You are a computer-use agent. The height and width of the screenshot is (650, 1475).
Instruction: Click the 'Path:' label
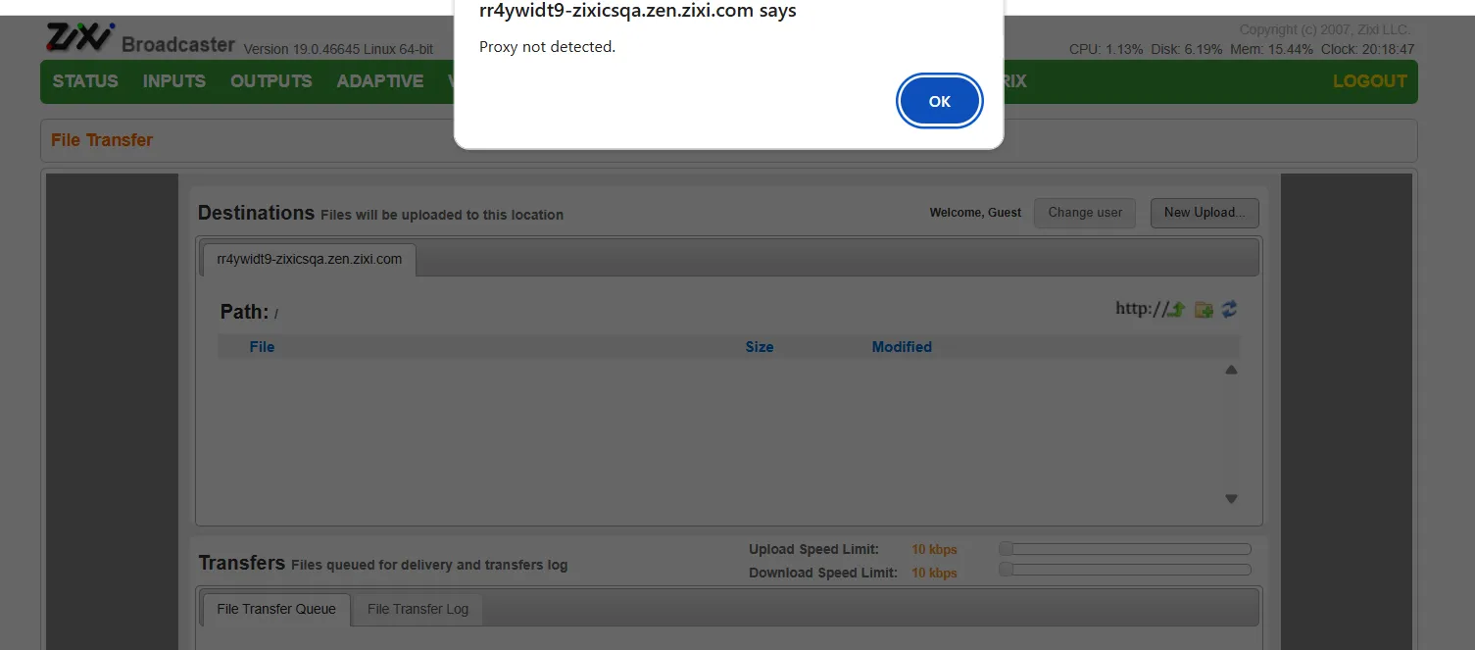(244, 312)
